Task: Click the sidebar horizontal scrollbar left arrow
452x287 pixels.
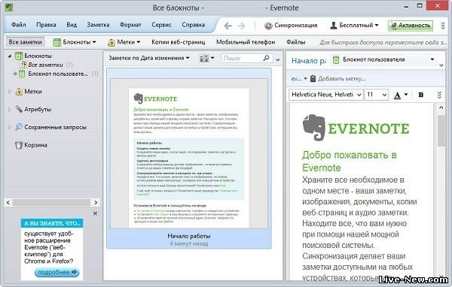Action: 8,203
